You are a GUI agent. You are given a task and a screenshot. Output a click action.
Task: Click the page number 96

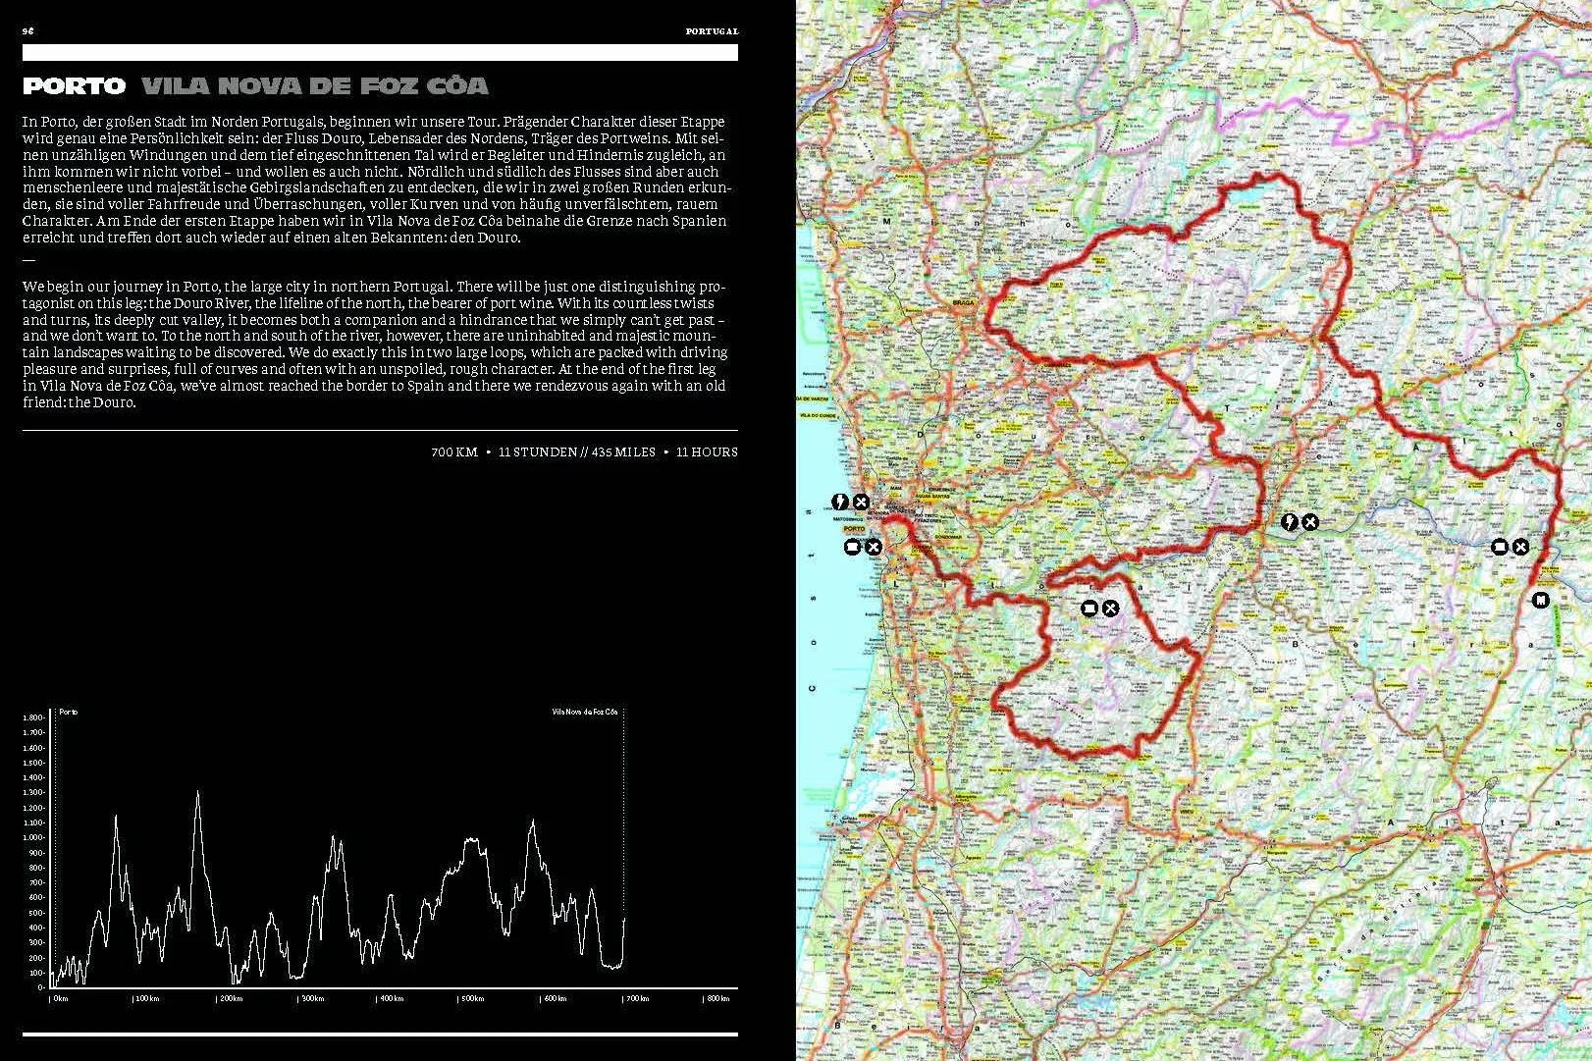[28, 31]
